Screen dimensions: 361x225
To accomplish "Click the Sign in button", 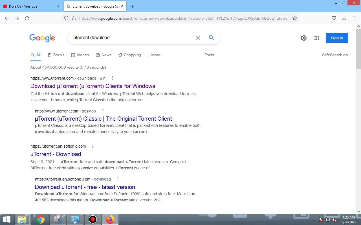I will coord(337,38).
